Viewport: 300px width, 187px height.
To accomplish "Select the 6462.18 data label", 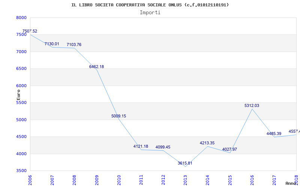I will [x=96, y=67].
